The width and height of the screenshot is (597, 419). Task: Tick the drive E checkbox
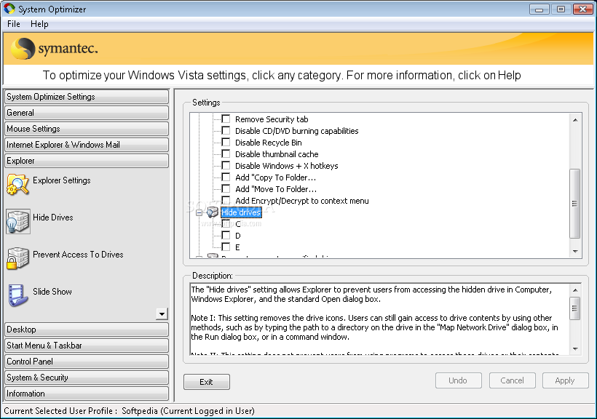pyautogui.click(x=226, y=247)
